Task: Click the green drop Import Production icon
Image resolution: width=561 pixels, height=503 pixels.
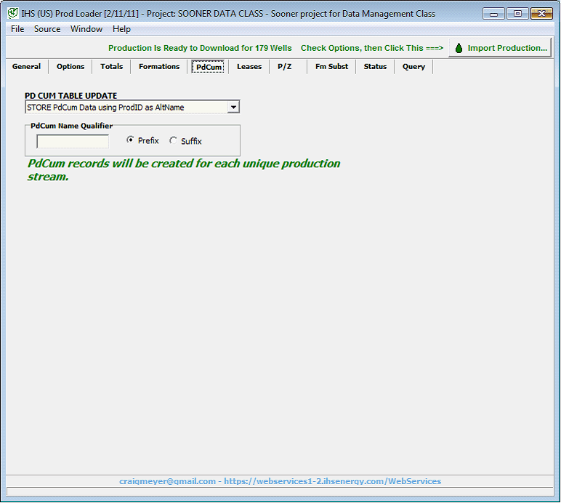Action: pos(459,48)
